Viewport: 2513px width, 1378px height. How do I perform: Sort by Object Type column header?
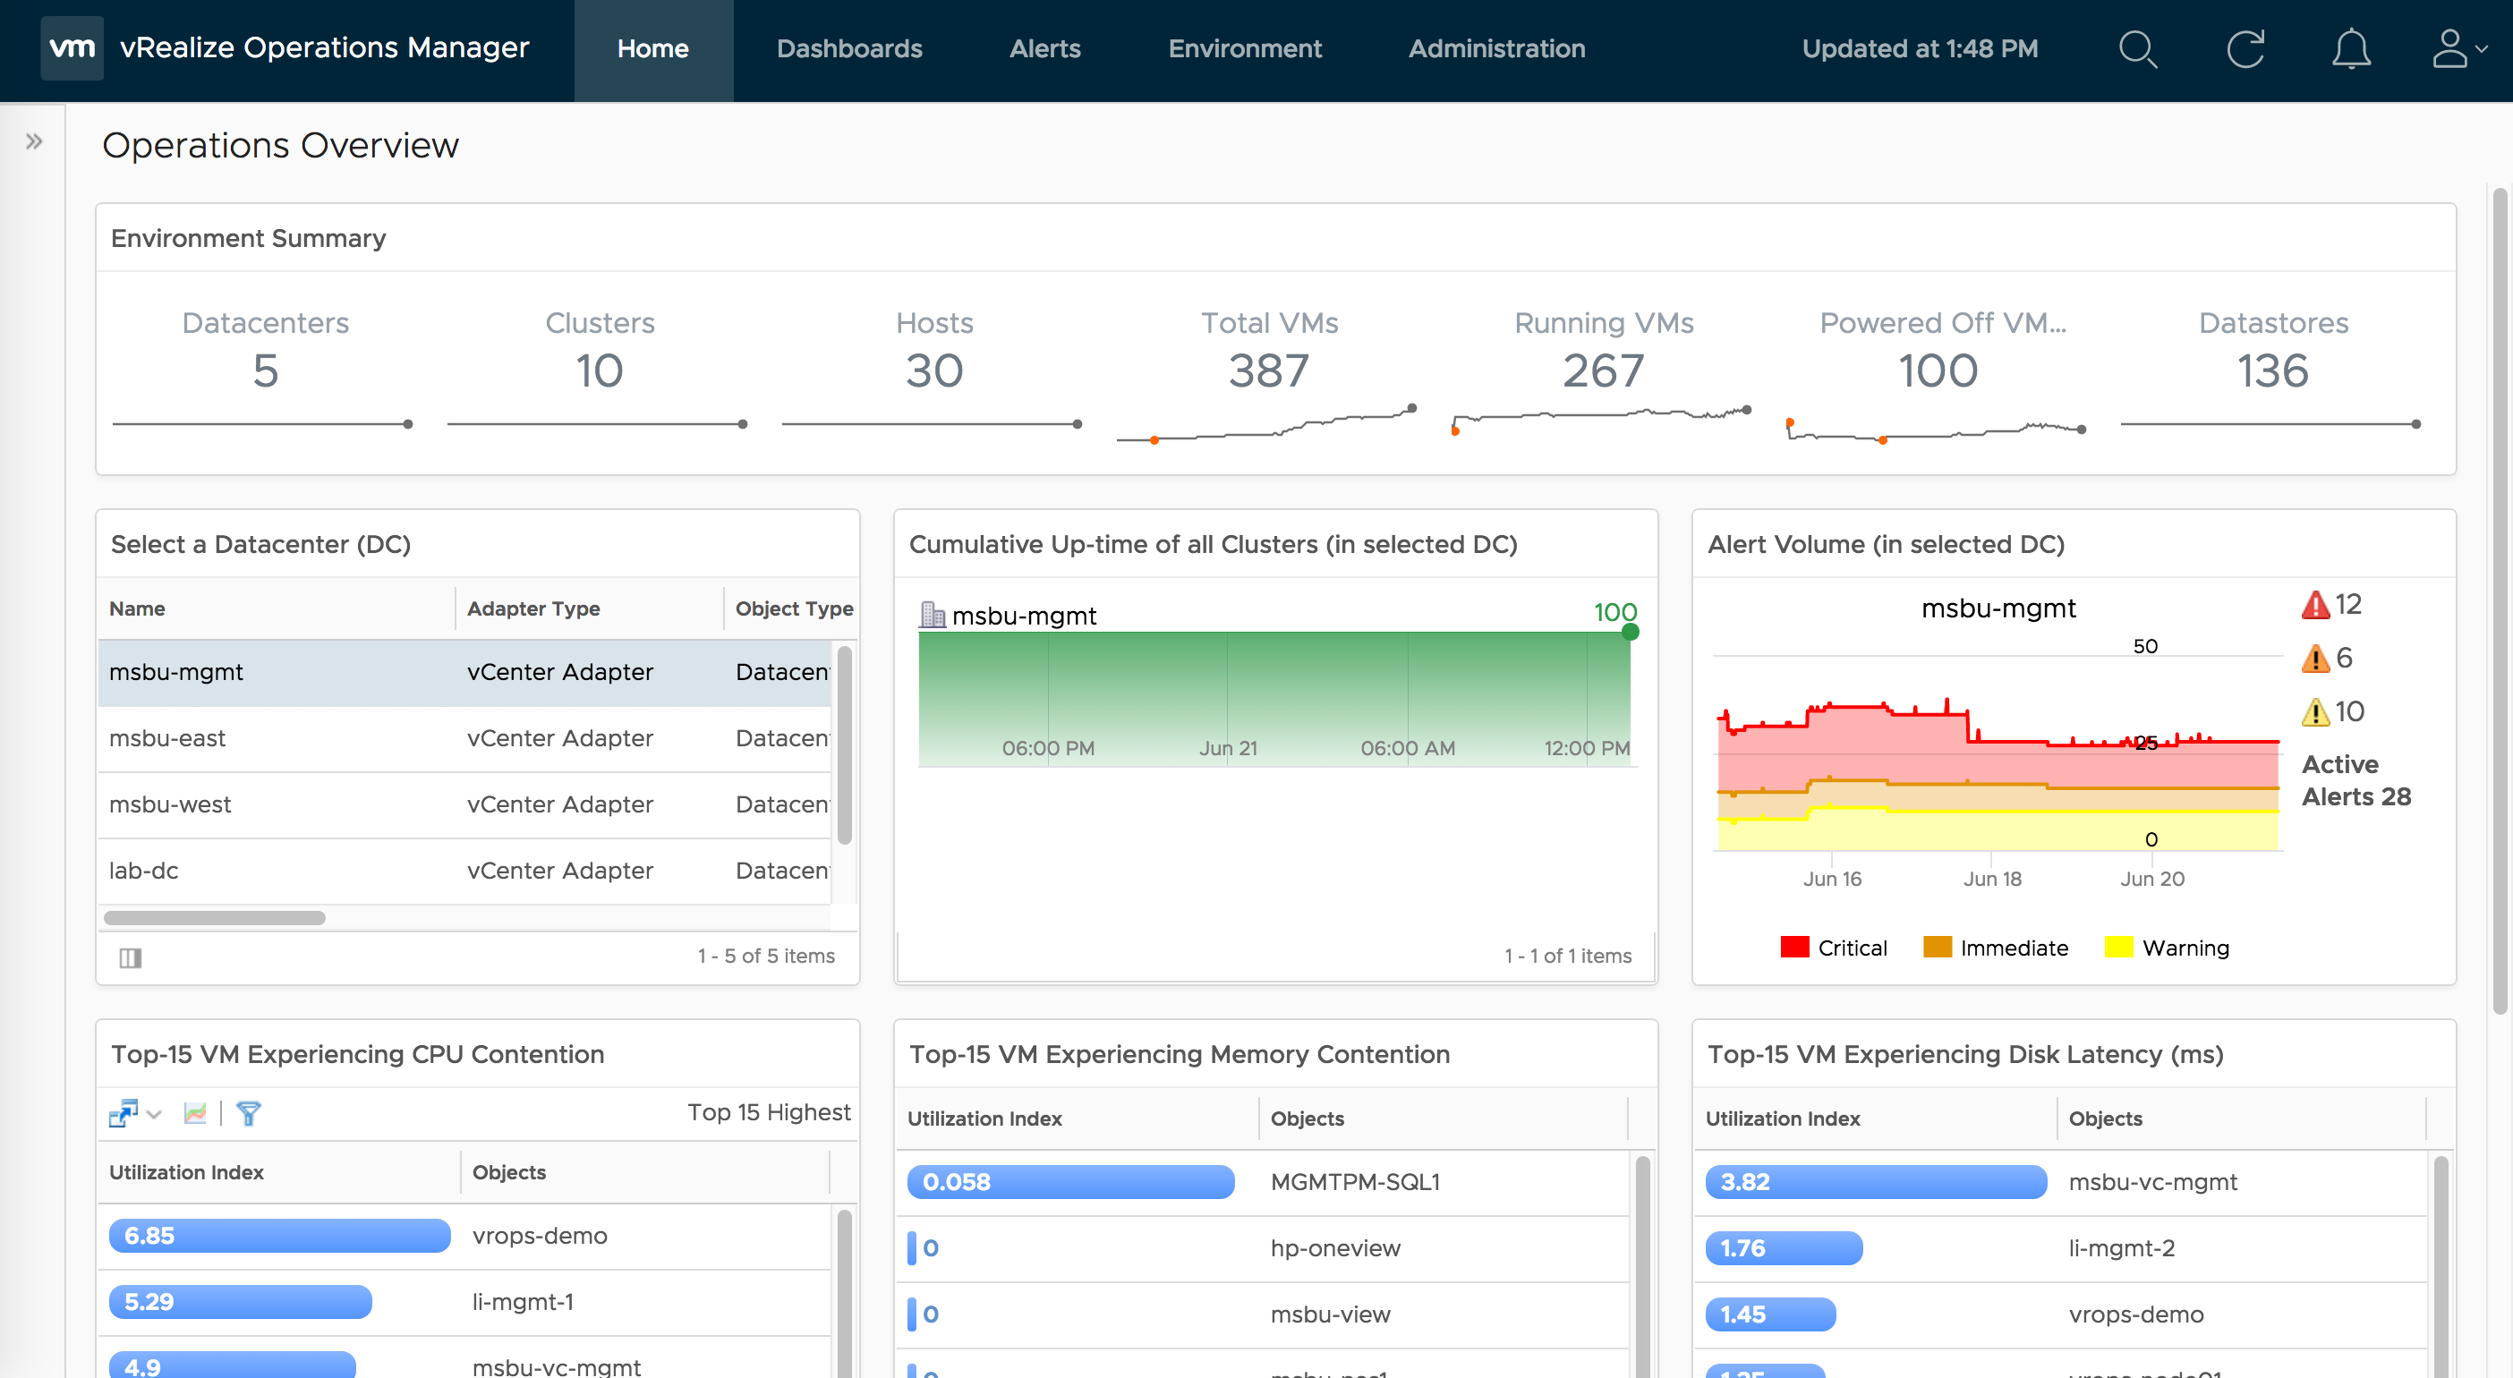coord(793,608)
